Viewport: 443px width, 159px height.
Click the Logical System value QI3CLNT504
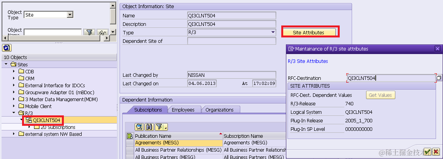click(359, 112)
